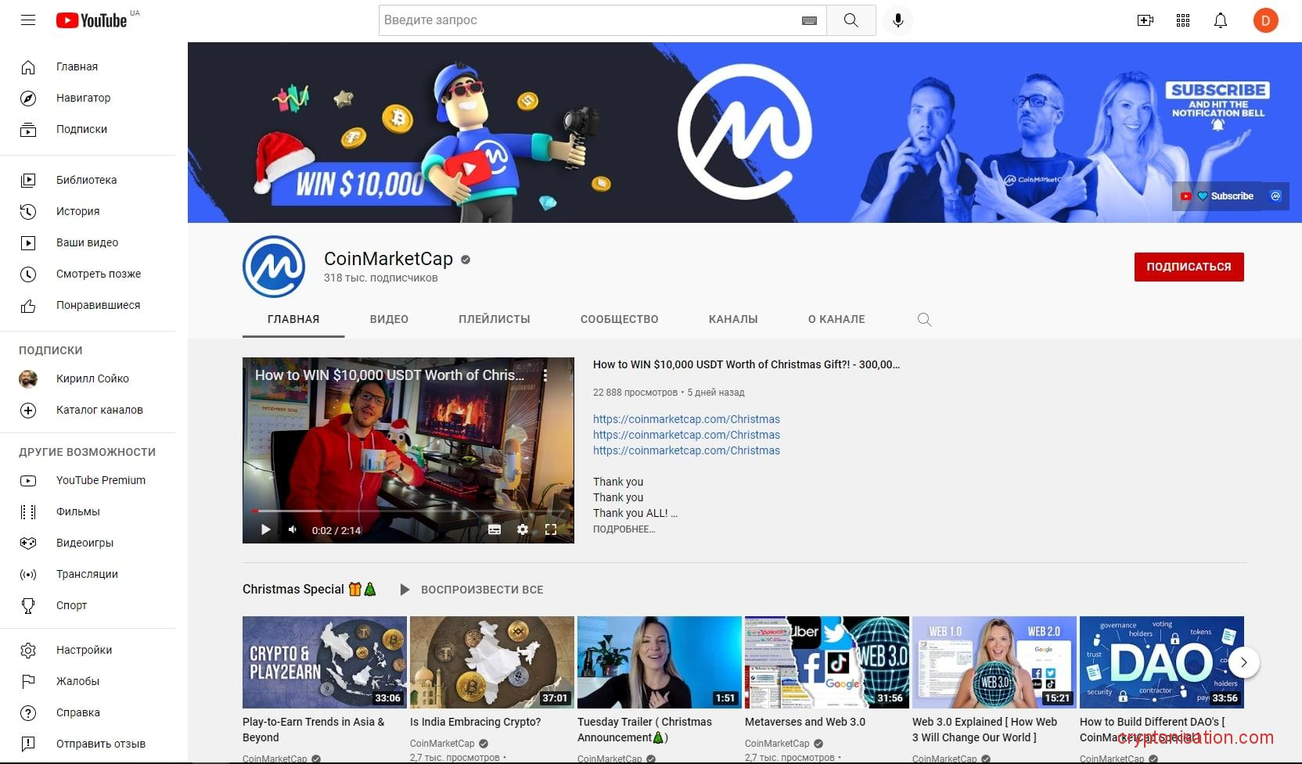Toggle fullscreen on the video player

pos(551,529)
